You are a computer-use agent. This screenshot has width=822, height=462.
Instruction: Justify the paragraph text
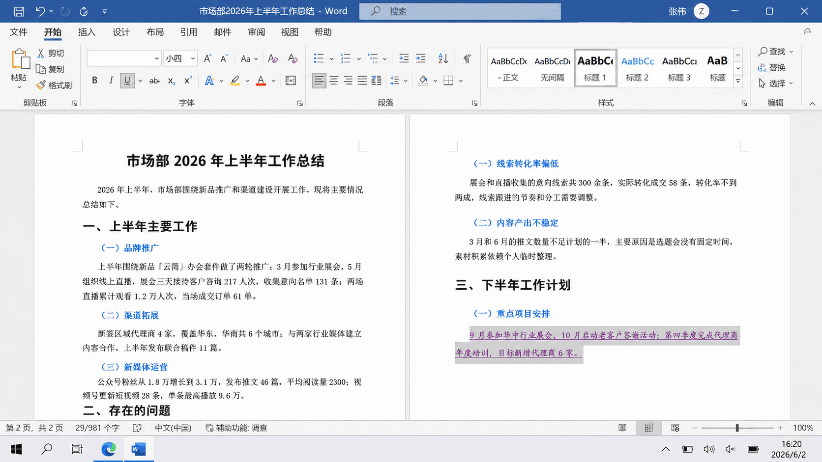pos(362,81)
